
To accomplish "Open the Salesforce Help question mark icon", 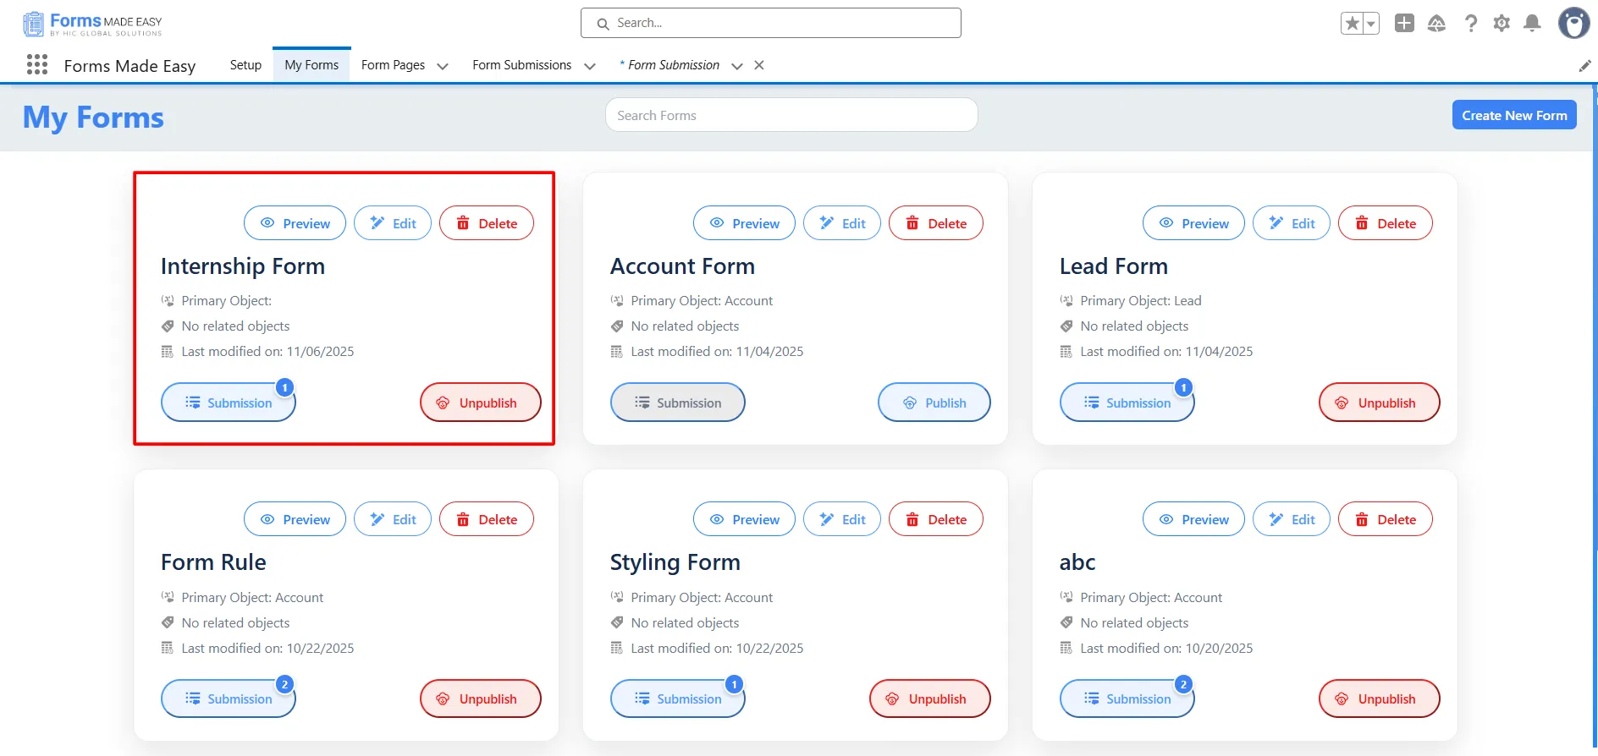I will [x=1471, y=24].
